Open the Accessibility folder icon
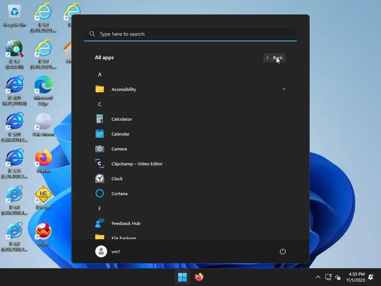381x286 pixels. pyautogui.click(x=100, y=89)
